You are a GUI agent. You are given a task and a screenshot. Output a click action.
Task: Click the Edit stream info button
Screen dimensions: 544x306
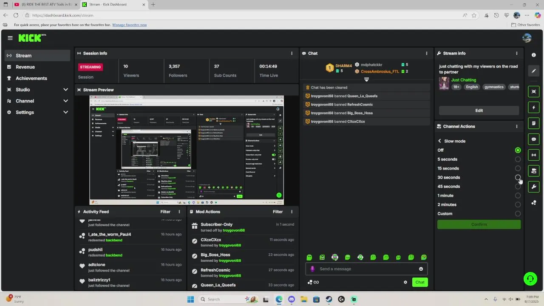(479, 110)
